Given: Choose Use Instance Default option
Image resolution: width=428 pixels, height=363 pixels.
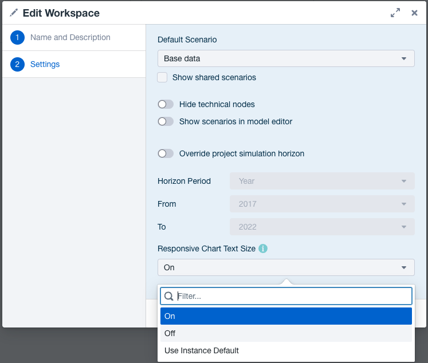Looking at the screenshot, I should point(286,350).
